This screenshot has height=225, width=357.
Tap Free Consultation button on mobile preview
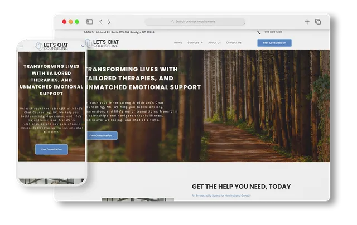click(51, 149)
